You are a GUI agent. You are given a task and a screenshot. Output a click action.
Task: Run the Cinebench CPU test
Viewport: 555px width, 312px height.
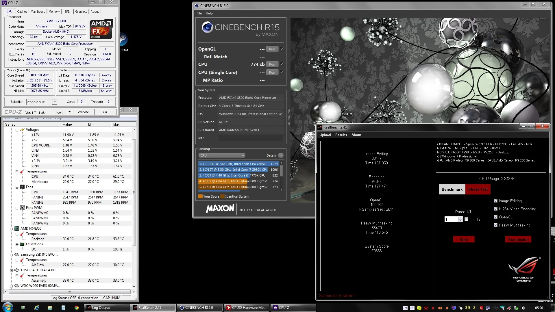coord(272,64)
